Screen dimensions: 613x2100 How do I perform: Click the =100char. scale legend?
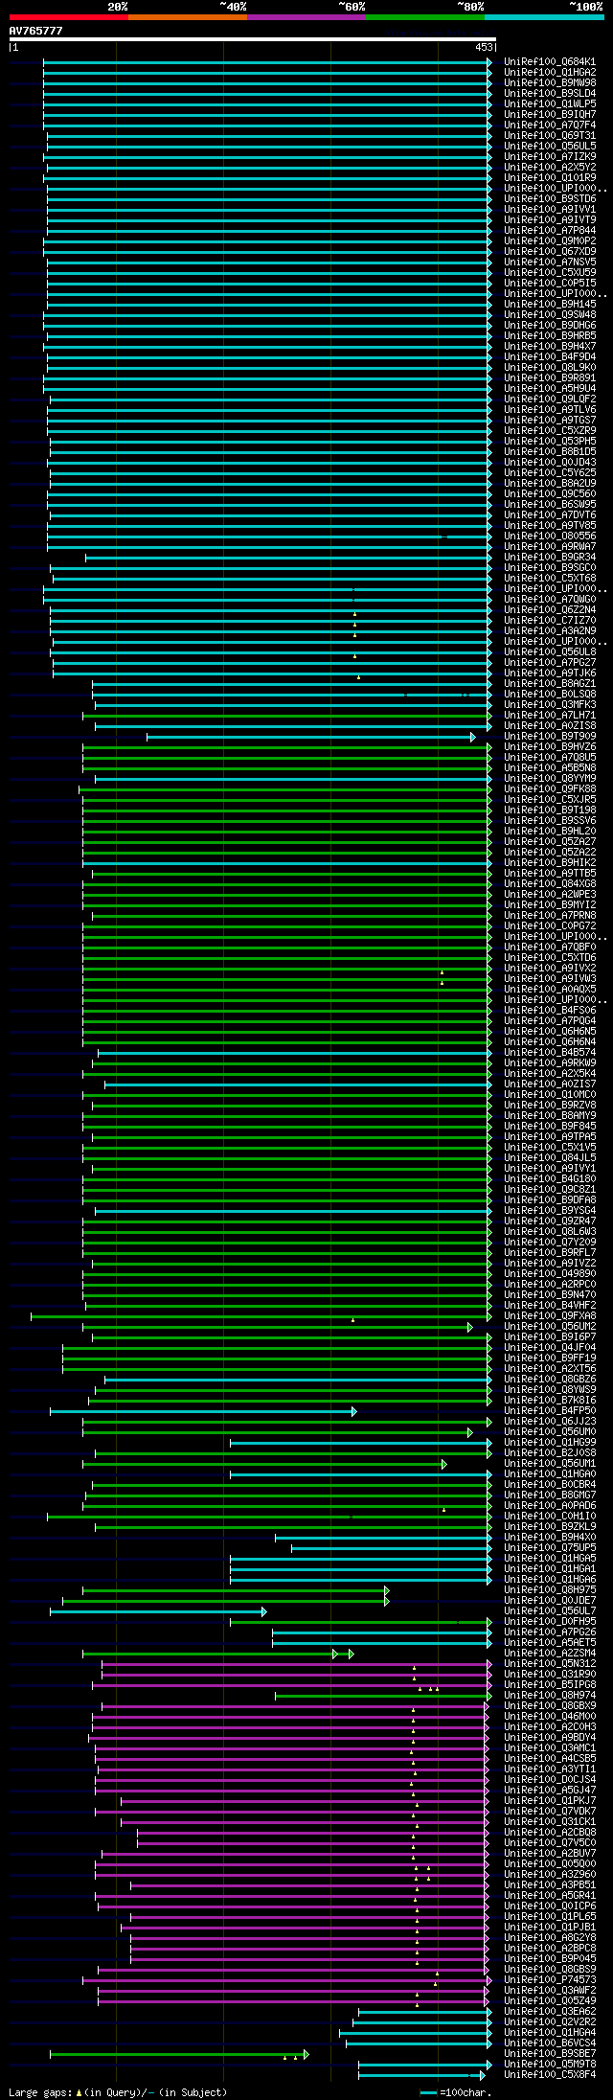pyautogui.click(x=457, y=2093)
